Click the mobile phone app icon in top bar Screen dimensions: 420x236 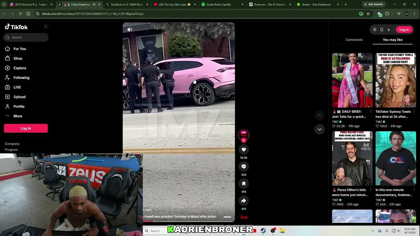[x=382, y=29]
